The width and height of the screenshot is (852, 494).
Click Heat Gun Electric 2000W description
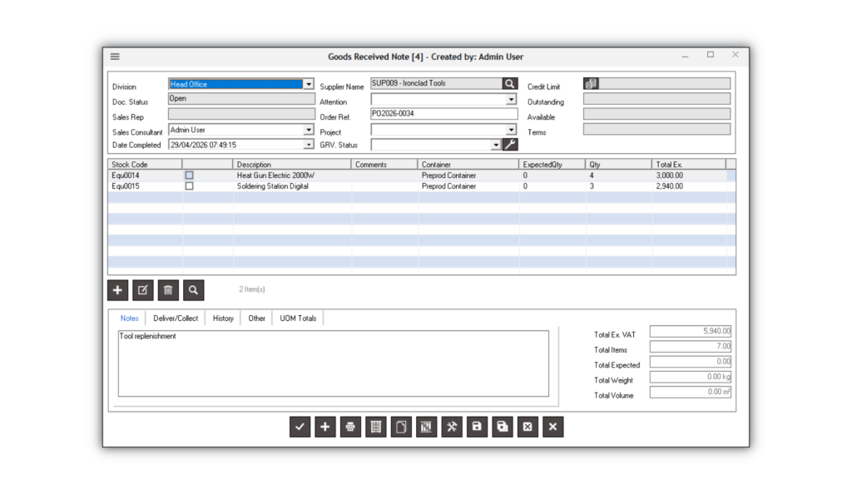[275, 175]
